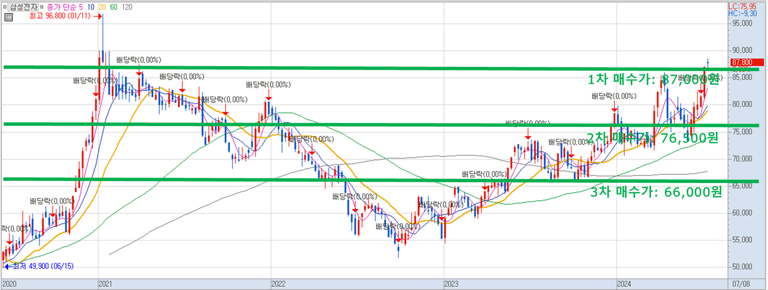
Task: Click the 2020 year label on time axis
Action: (x=9, y=284)
